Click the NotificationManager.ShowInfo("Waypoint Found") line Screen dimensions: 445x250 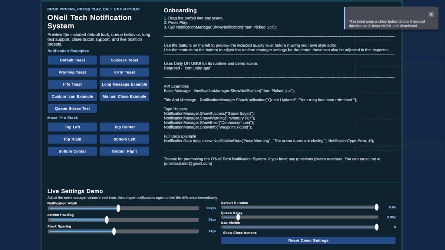(208, 127)
